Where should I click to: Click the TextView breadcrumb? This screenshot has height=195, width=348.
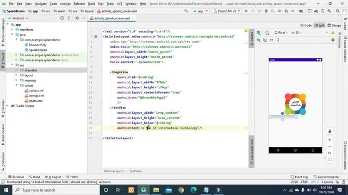(135, 171)
